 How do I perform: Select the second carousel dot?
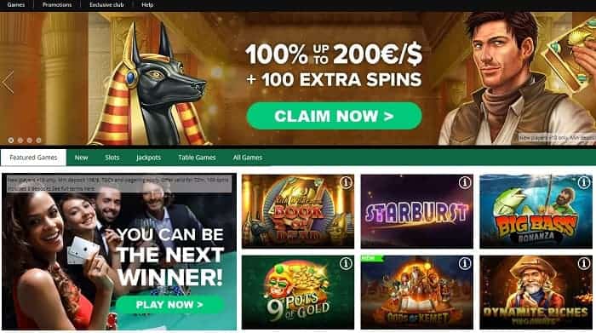(20, 141)
